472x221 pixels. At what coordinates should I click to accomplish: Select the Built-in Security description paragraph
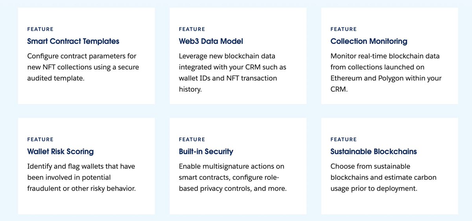(233, 177)
